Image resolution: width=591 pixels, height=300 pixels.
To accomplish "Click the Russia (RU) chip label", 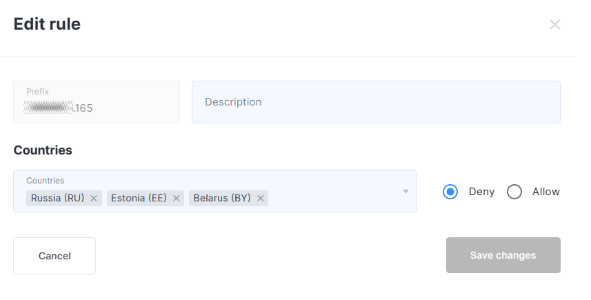I will click(x=57, y=198).
